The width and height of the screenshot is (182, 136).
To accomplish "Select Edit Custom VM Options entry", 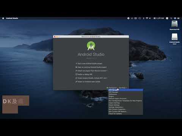I will 126,111.
